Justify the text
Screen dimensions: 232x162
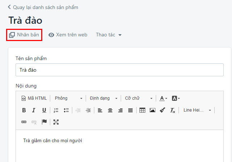pyautogui.click(x=130, y=110)
